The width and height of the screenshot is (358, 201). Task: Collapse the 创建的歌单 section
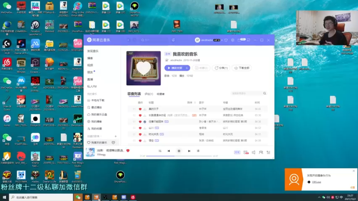(94, 136)
